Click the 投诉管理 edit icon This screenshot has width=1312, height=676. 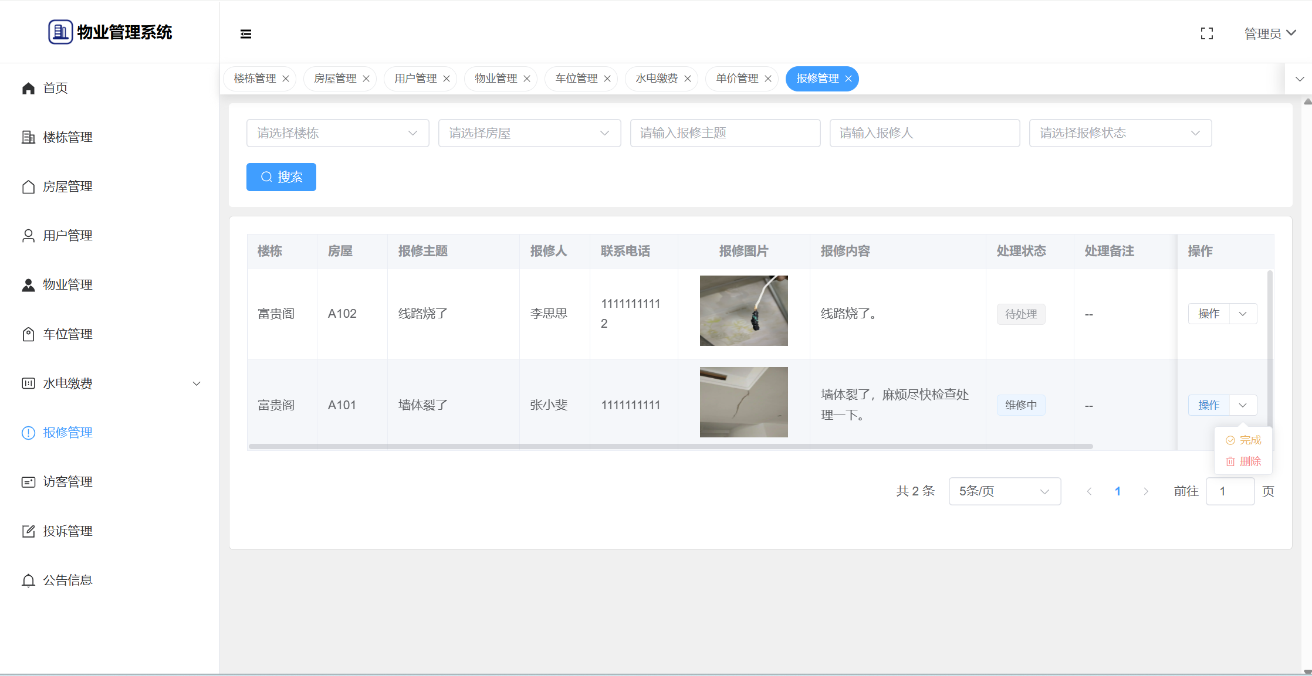[x=28, y=531]
